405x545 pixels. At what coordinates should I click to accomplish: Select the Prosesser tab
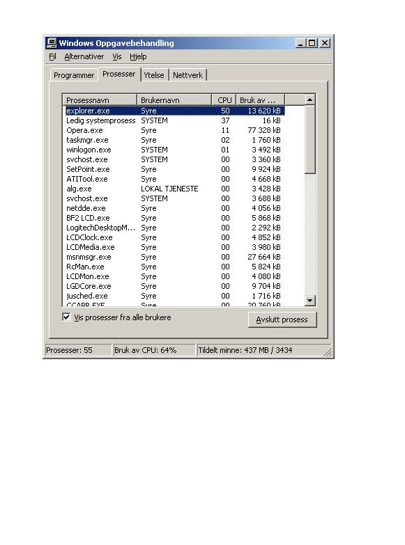pos(119,74)
